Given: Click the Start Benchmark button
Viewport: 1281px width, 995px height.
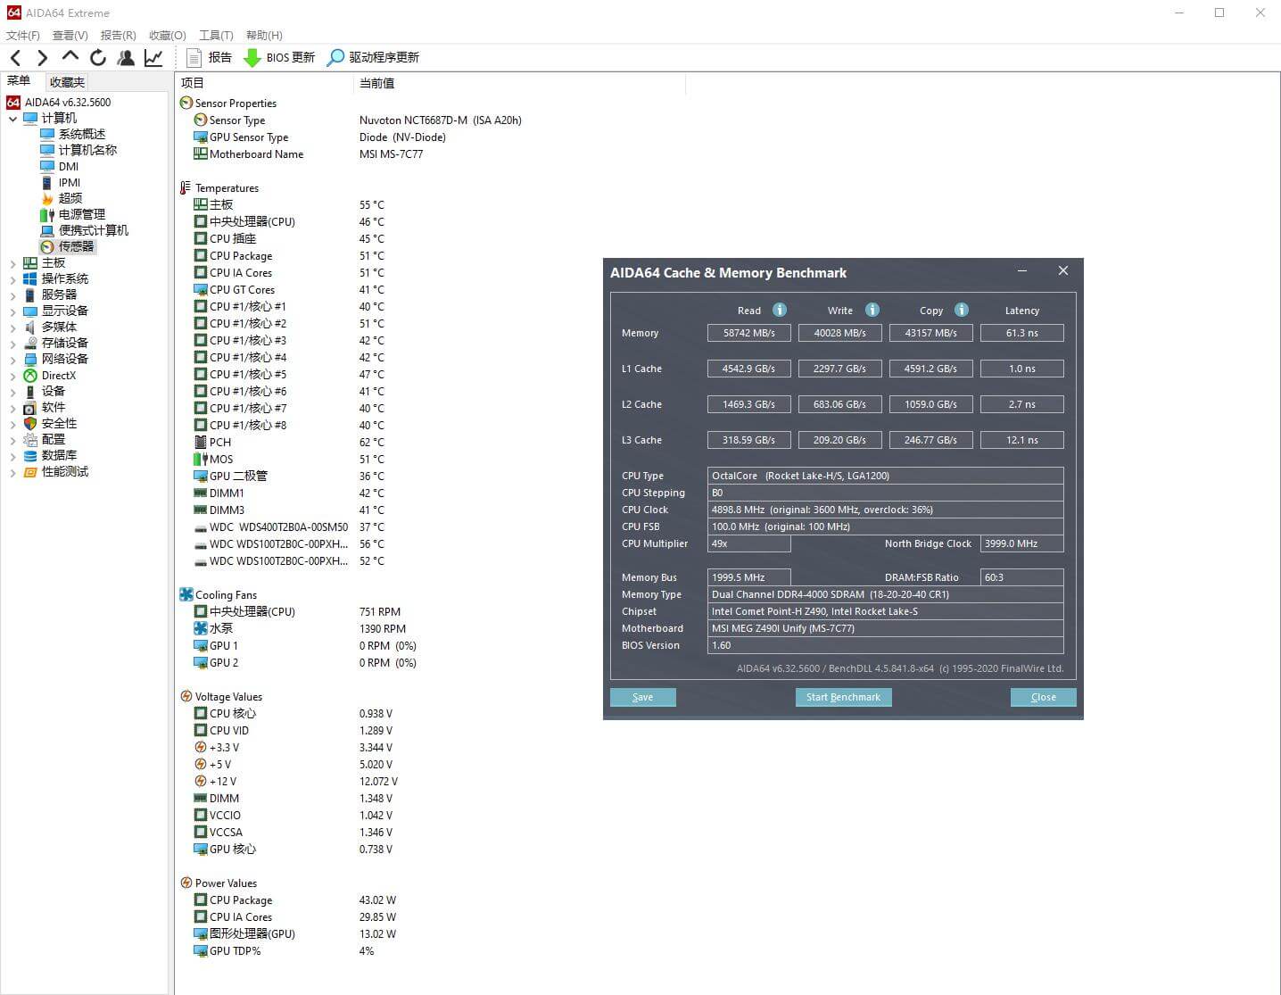Looking at the screenshot, I should click(843, 697).
